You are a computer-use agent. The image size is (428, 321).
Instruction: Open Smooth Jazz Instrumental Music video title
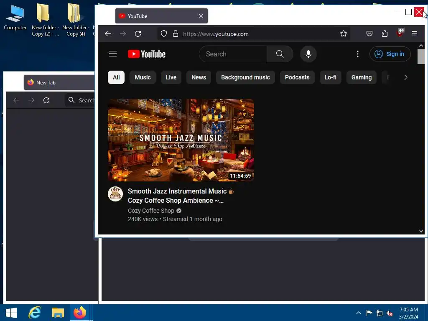click(181, 196)
